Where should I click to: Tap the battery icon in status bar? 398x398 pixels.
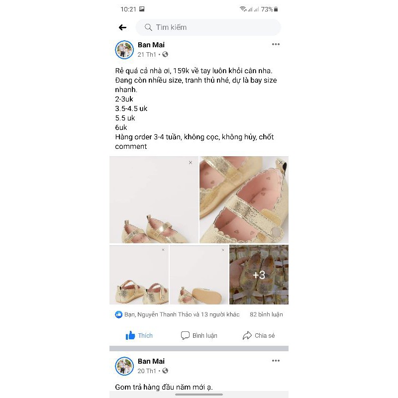coord(276,9)
